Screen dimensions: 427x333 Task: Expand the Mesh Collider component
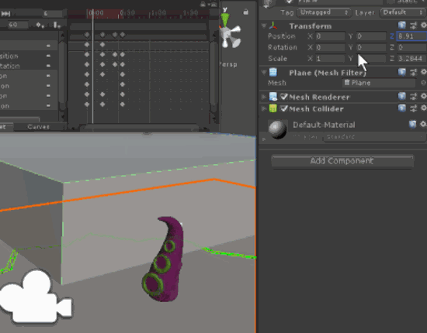pyautogui.click(x=264, y=108)
